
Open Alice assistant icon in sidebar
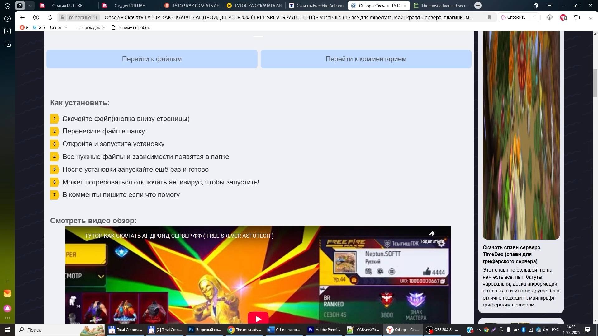click(7, 308)
